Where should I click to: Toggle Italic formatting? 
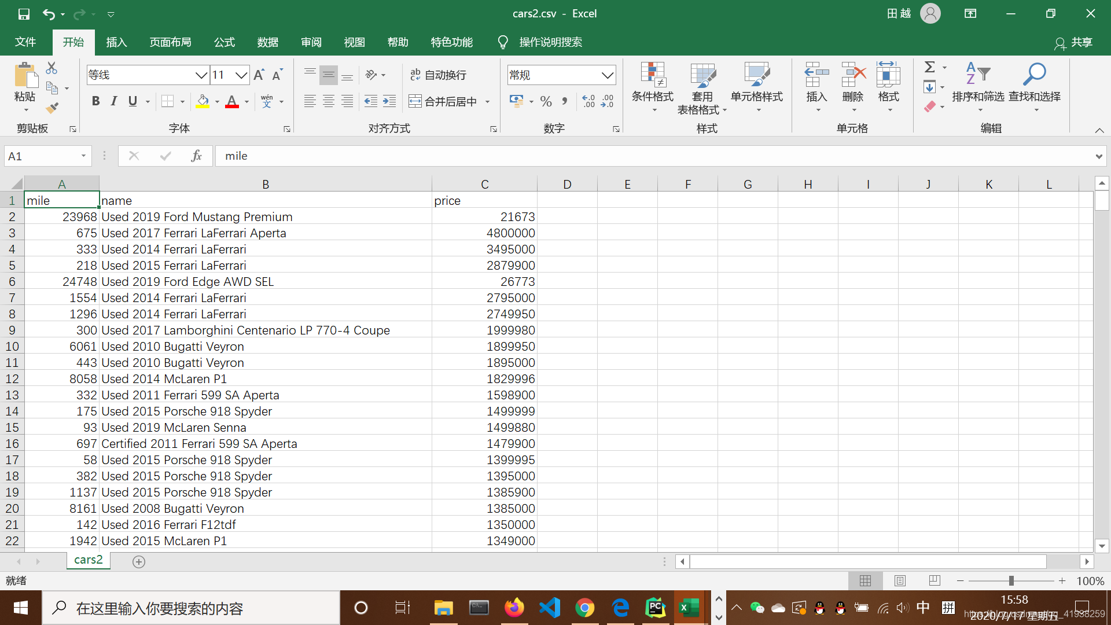tap(114, 101)
